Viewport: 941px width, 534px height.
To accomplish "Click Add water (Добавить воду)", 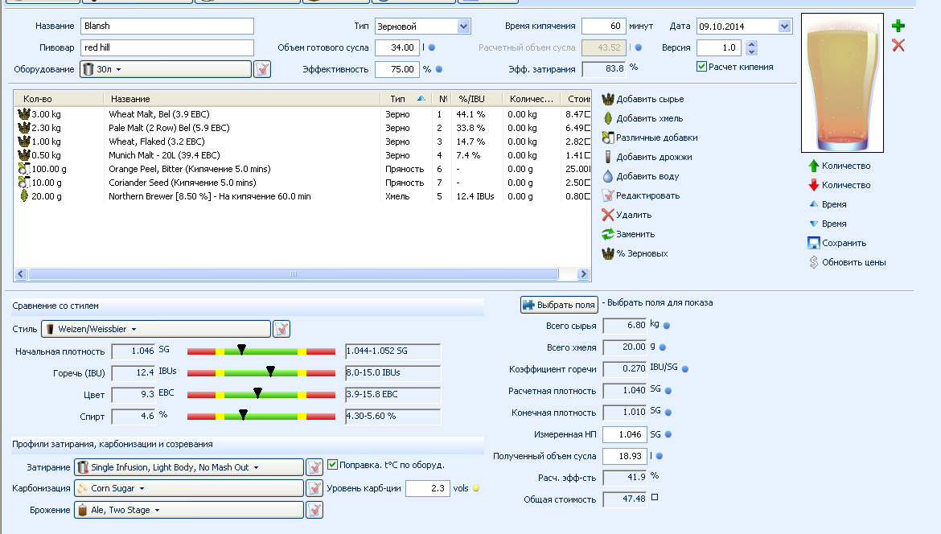I will point(608,176).
